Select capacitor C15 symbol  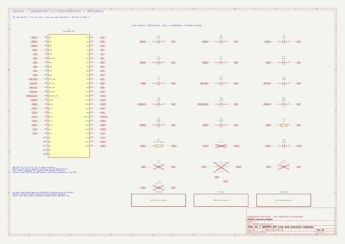coord(284,146)
